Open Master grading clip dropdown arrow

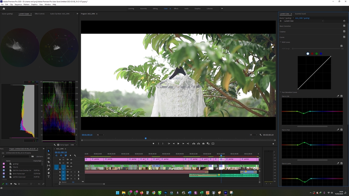[x=293, y=18]
